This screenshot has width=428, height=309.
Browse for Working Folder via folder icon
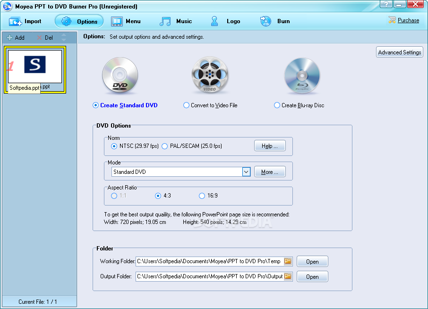[288, 261]
